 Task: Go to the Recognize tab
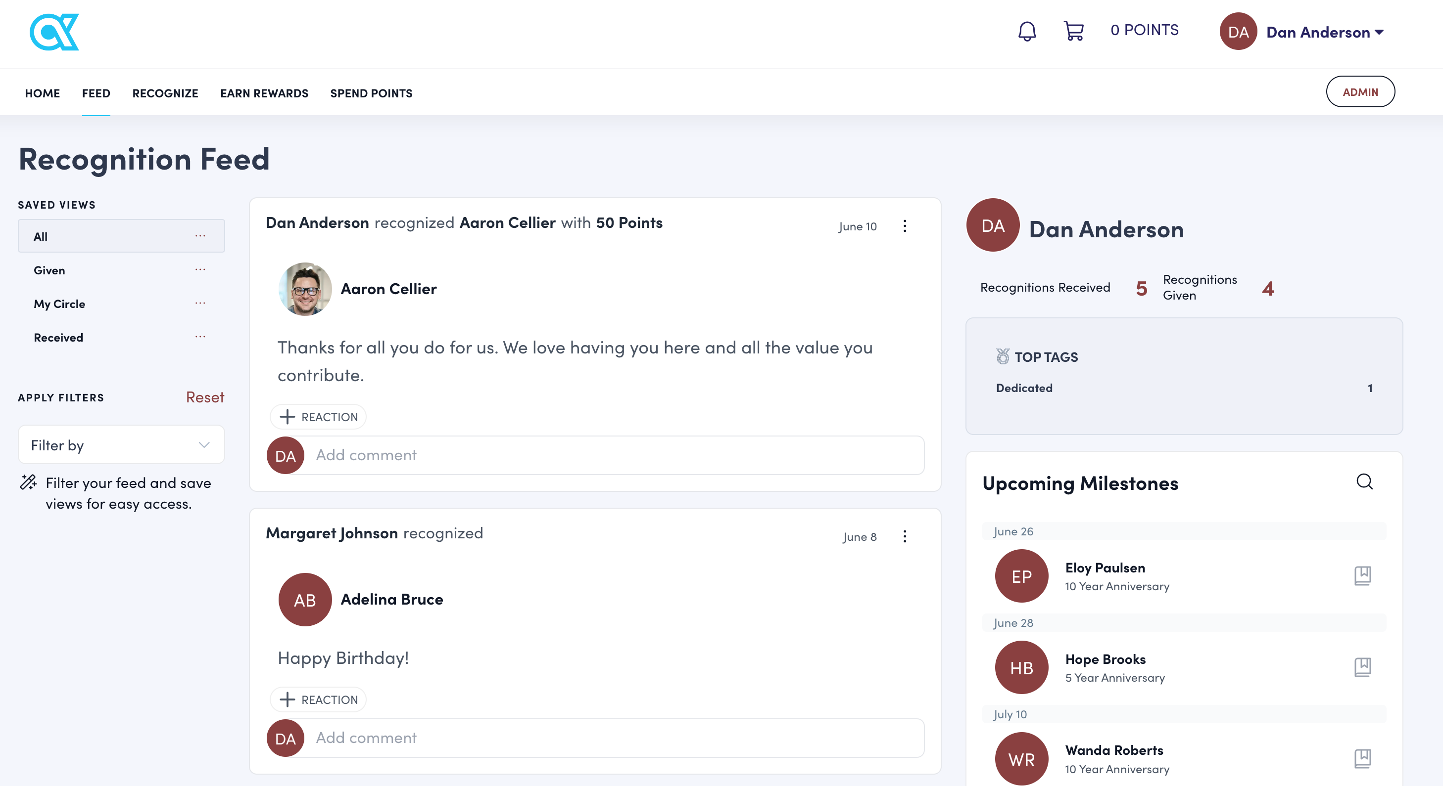(x=165, y=93)
